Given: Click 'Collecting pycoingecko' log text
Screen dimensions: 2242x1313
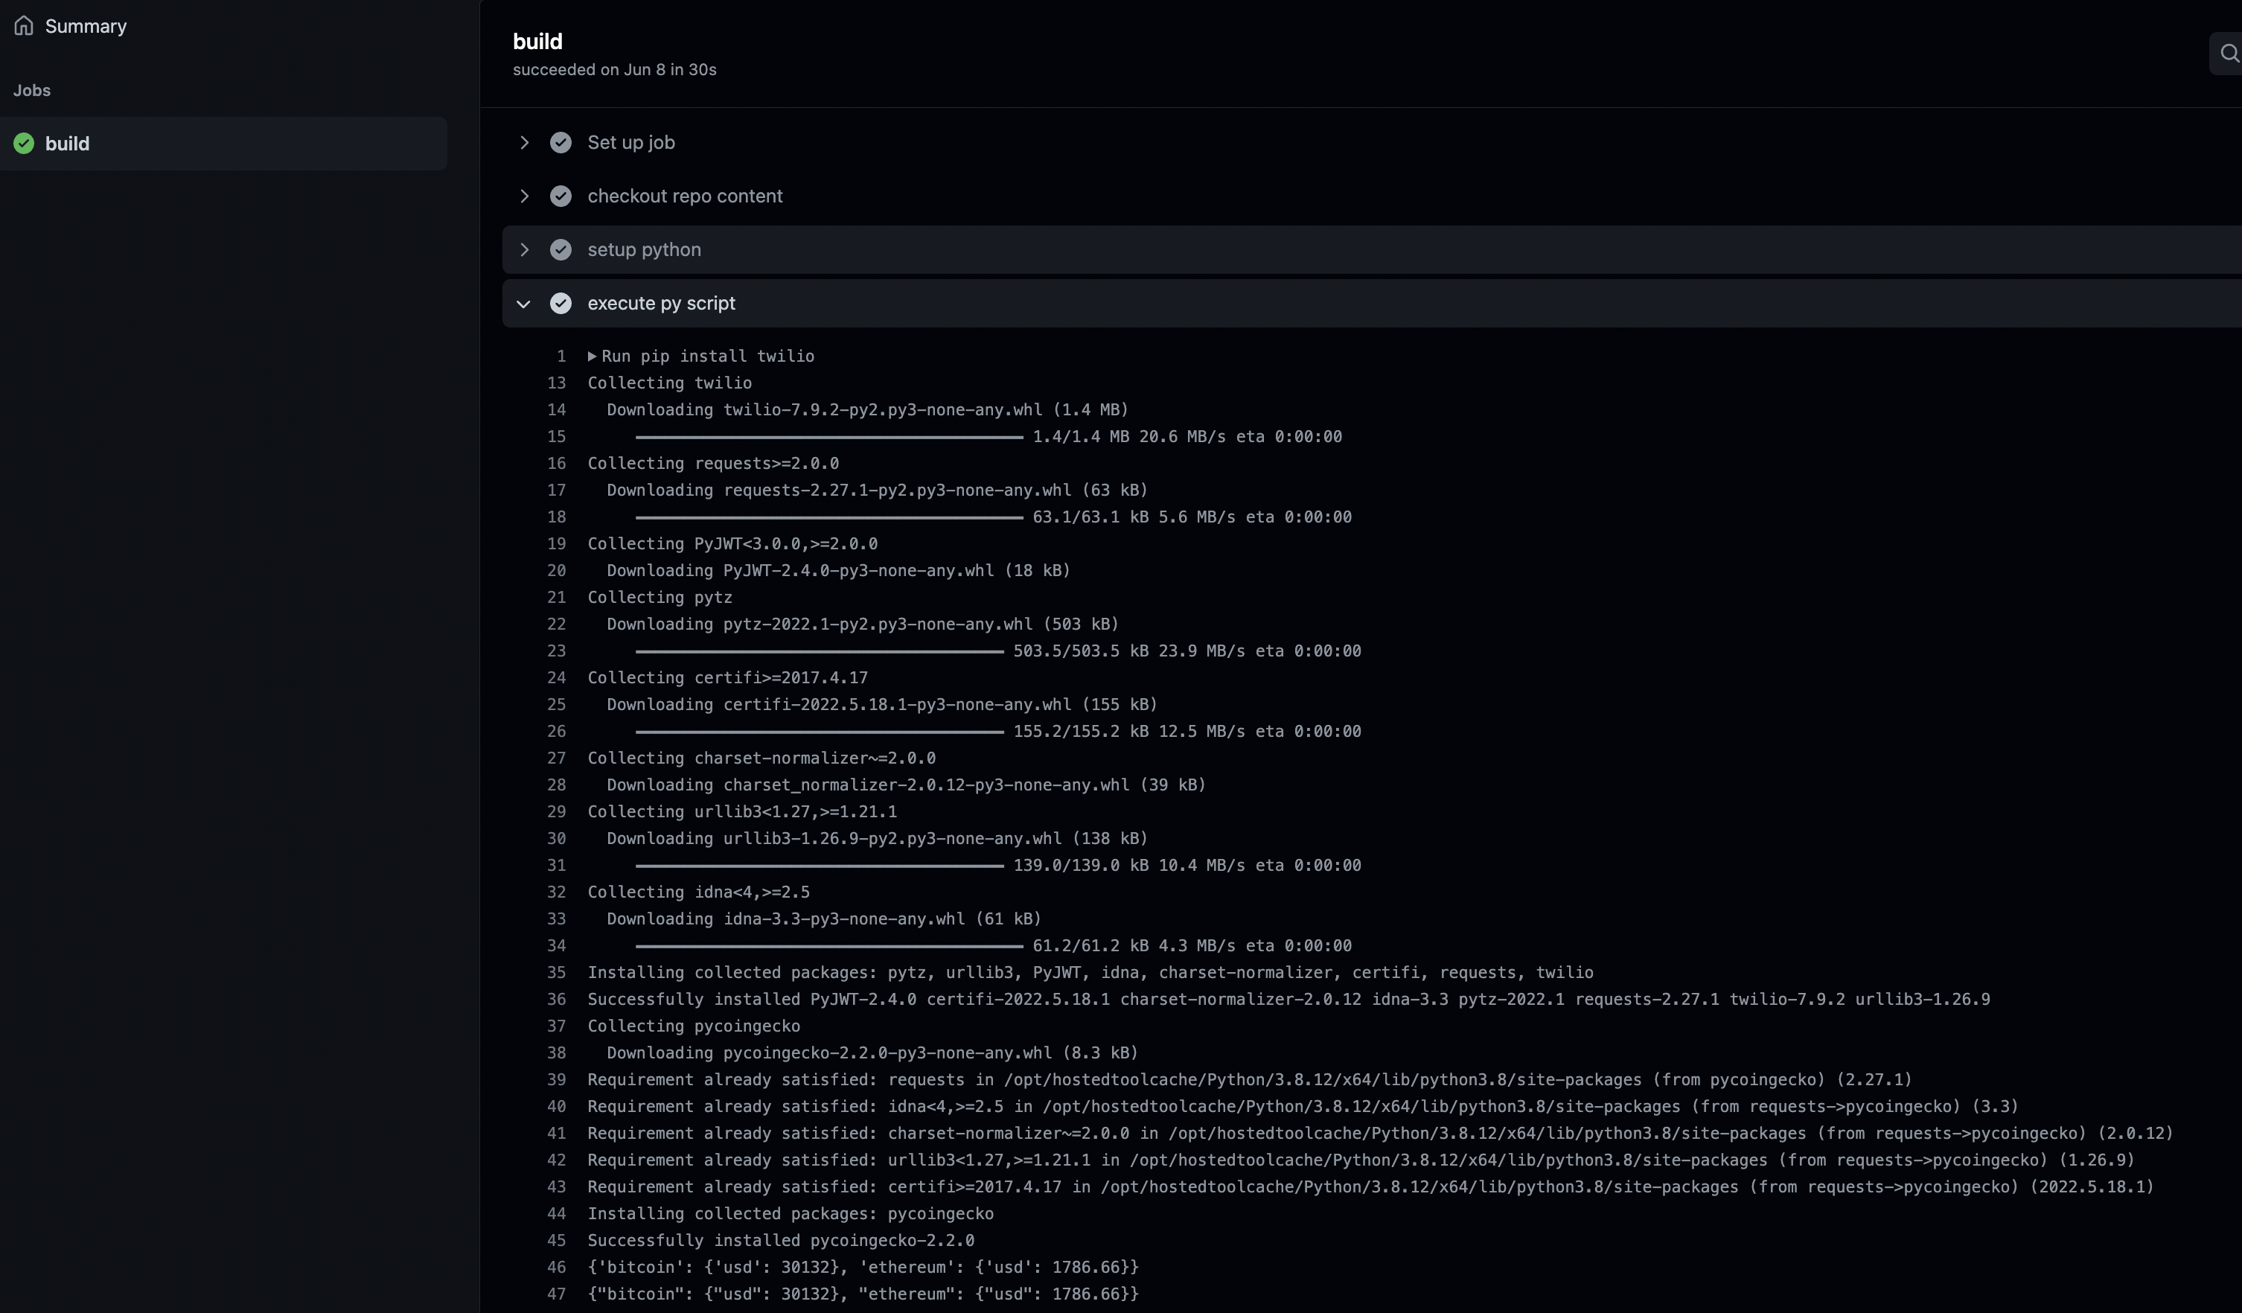Looking at the screenshot, I should [x=693, y=1026].
